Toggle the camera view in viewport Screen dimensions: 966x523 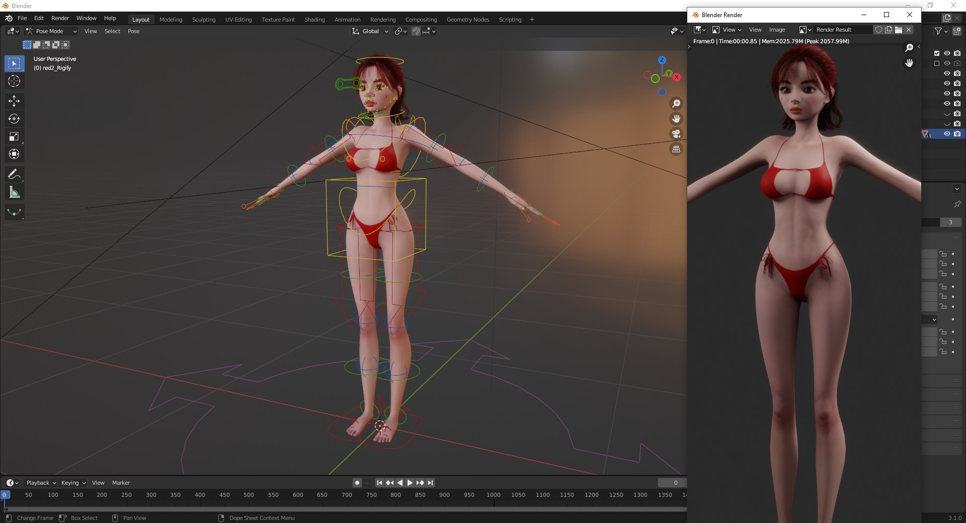[x=676, y=134]
